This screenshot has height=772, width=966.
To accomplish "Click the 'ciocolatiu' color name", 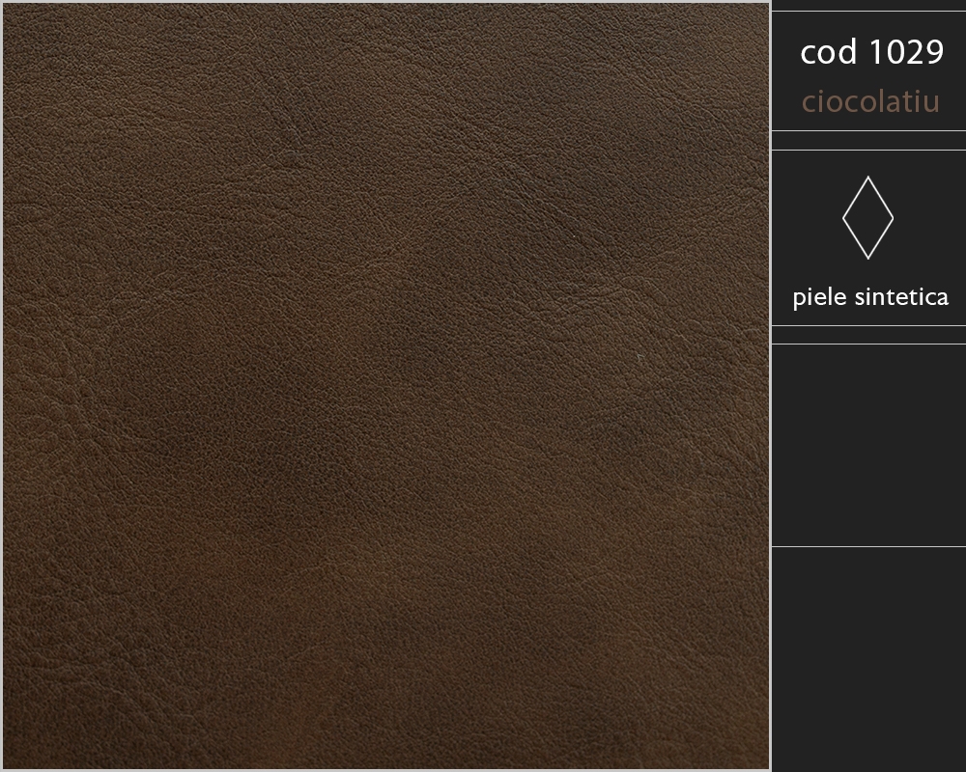I will (870, 101).
